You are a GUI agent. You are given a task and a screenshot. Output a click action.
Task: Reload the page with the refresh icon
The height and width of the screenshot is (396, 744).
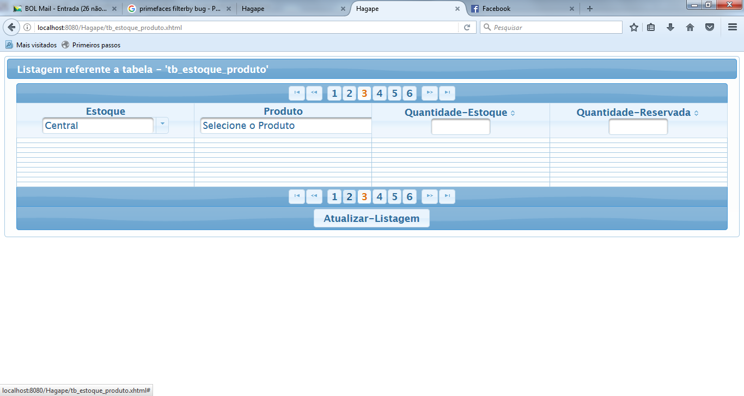(x=467, y=27)
